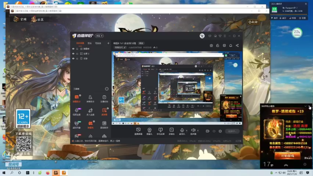This screenshot has width=313, height=176.
Task: Open the orange danmaku assistant tool
Action: point(77,99)
